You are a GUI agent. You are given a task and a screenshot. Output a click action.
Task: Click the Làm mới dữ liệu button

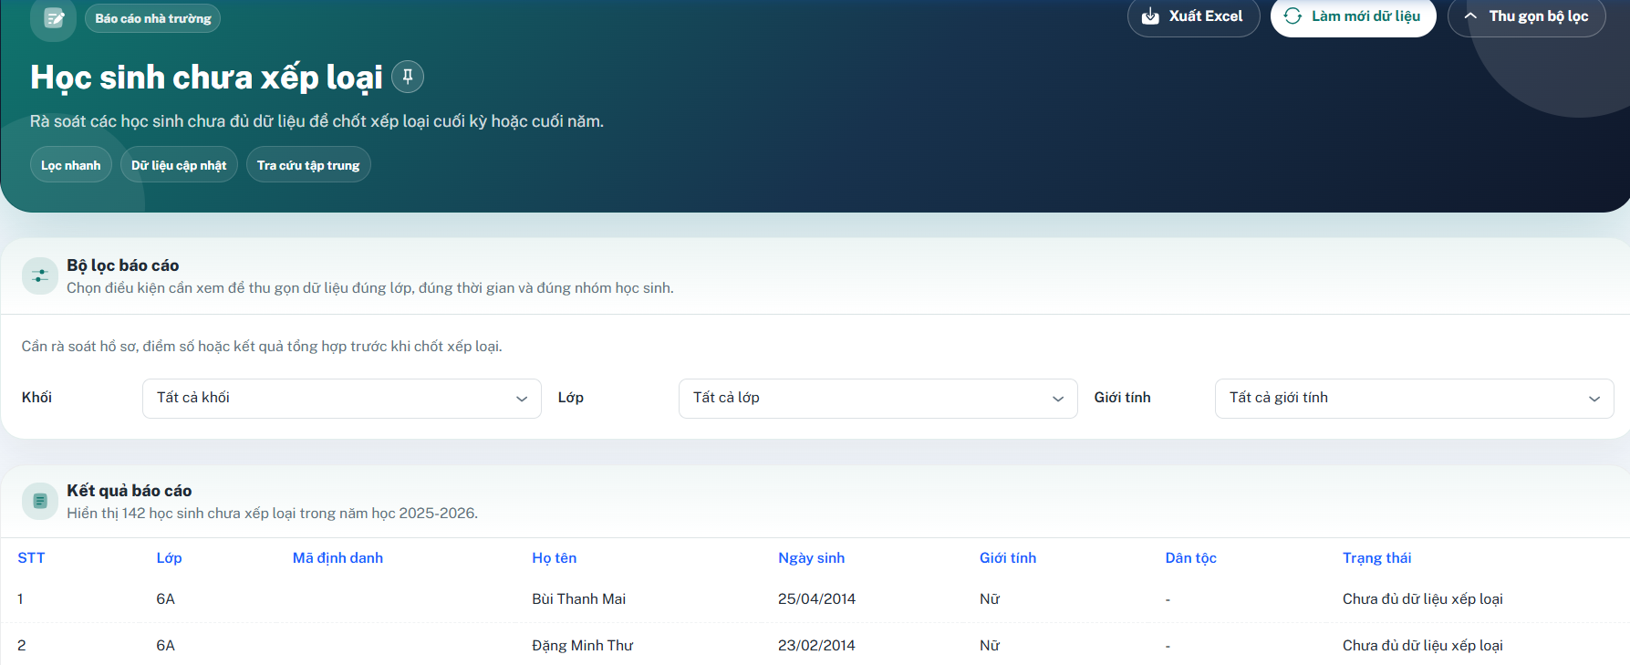[1354, 16]
